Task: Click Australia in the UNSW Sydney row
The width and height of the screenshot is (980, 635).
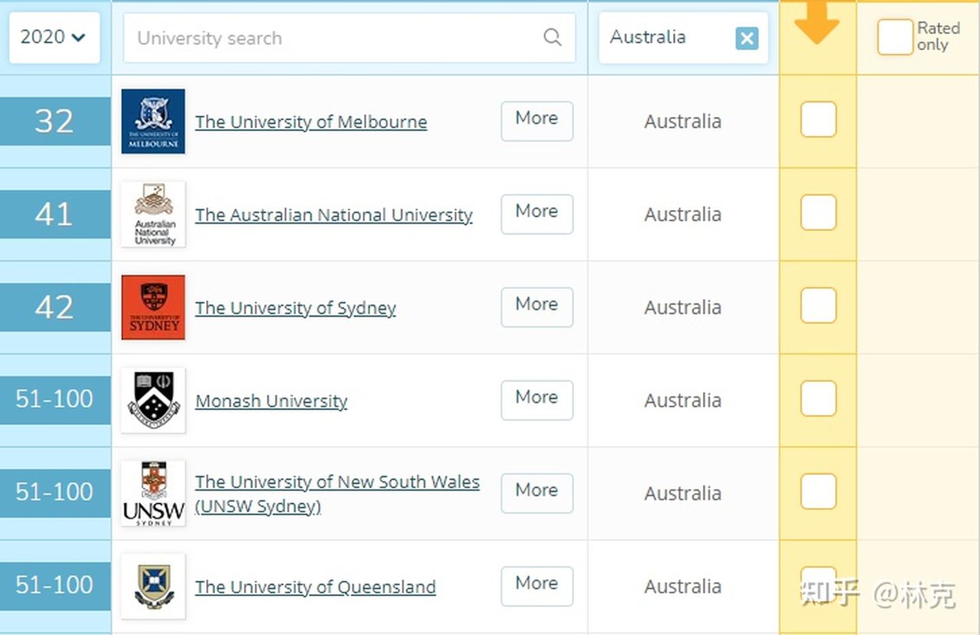Action: click(x=683, y=494)
